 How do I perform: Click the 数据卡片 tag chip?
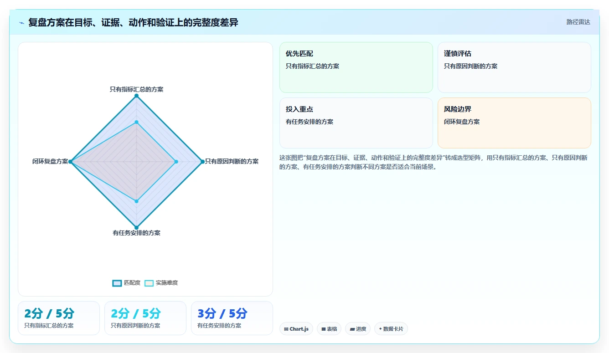point(391,329)
